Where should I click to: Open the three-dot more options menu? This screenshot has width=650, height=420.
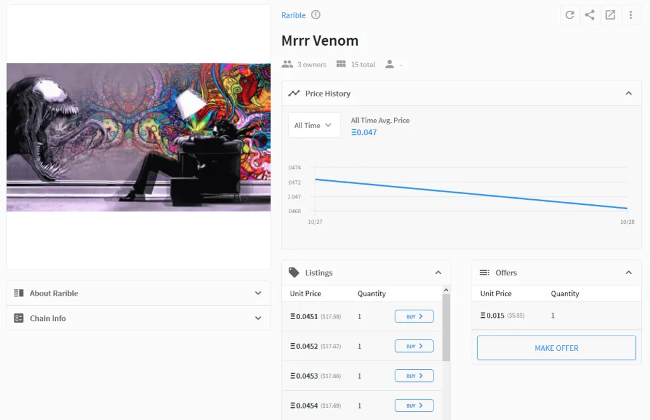coord(630,15)
